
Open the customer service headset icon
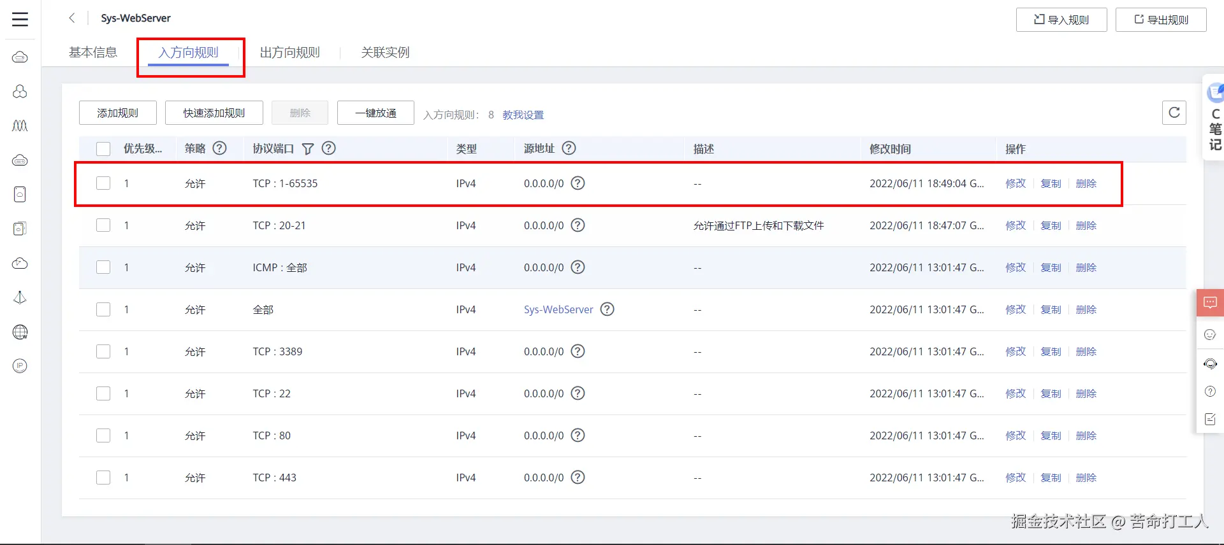point(1210,364)
